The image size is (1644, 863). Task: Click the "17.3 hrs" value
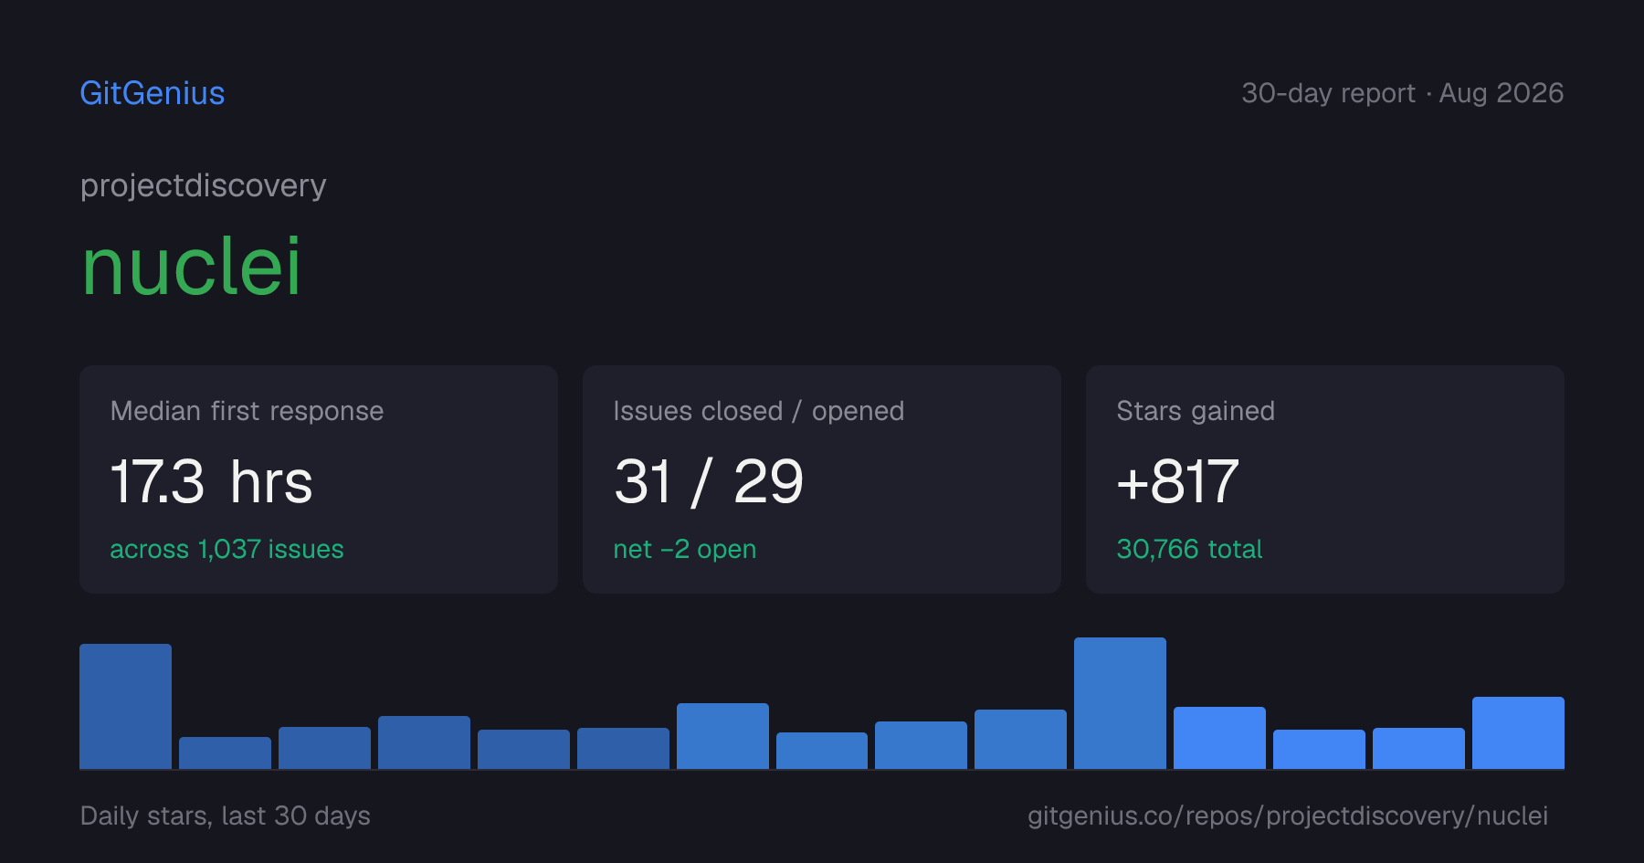(211, 481)
